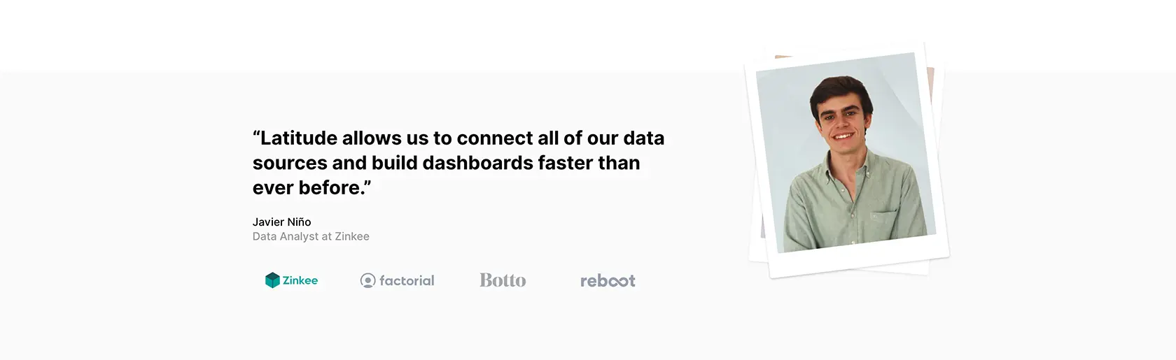Click the teal Zinkee cube icon

(272, 280)
